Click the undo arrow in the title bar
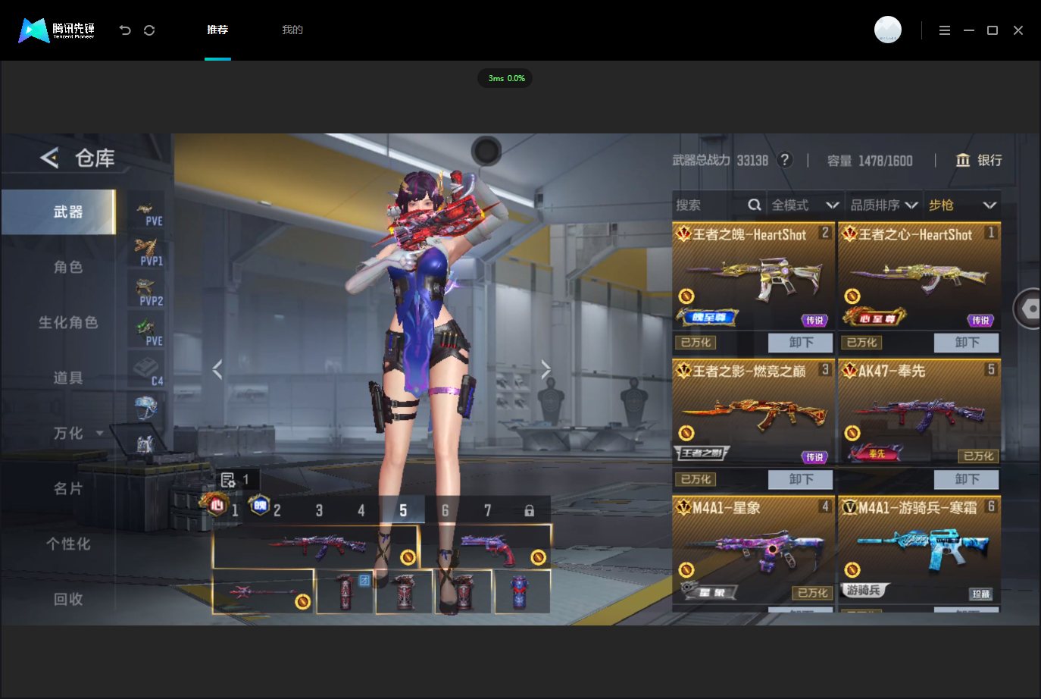The width and height of the screenshot is (1041, 699). click(125, 30)
